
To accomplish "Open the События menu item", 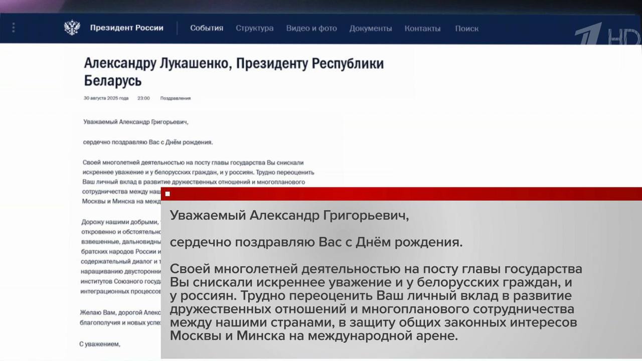I will coord(207,29).
